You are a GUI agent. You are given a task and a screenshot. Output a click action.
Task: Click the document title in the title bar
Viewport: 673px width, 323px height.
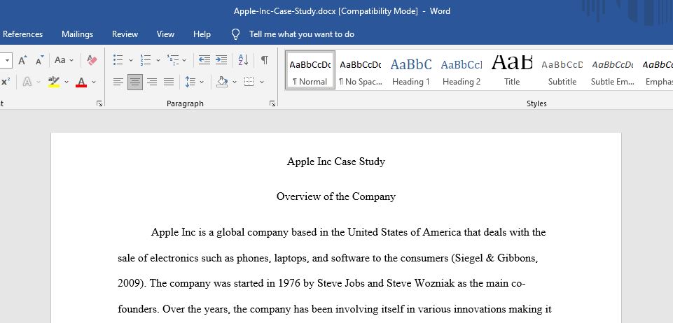pyautogui.click(x=342, y=11)
